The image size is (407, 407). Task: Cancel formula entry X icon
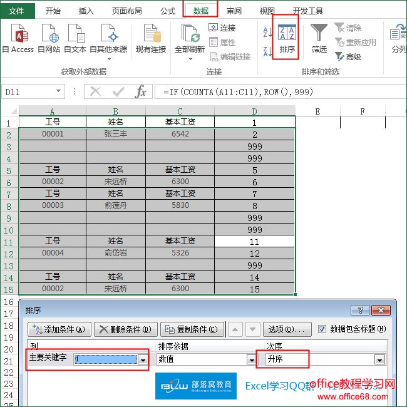[x=96, y=91]
